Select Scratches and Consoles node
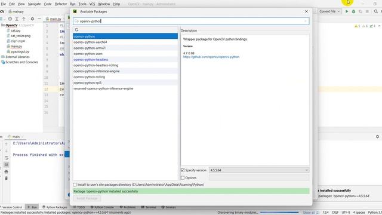This screenshot has height=215, width=382. [21, 62]
